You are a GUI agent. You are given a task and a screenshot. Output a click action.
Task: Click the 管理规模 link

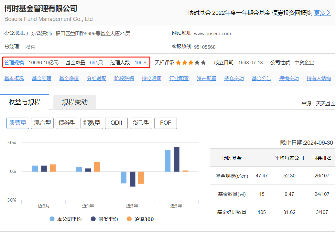point(14,62)
